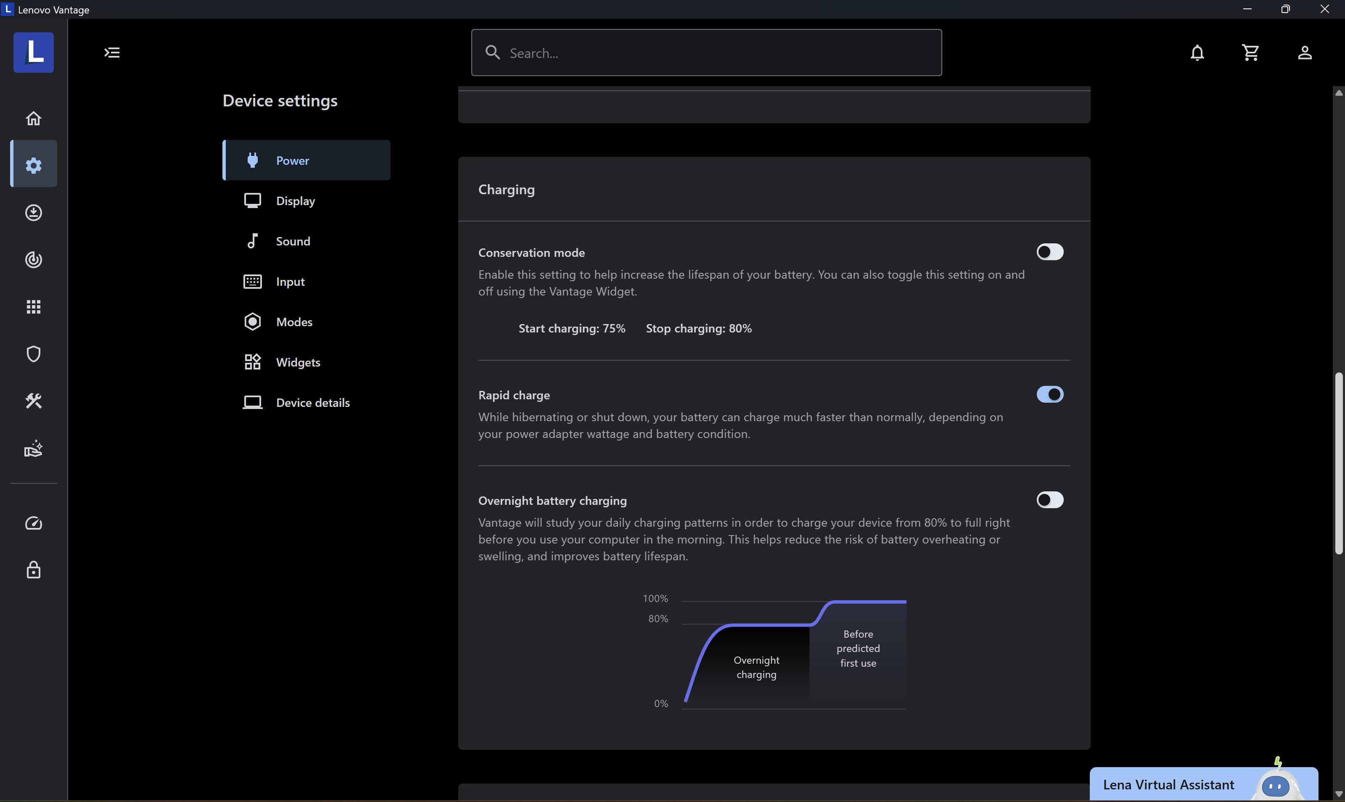This screenshot has width=1345, height=802.
Task: Enable the Conservation mode toggle
Action: click(1049, 252)
